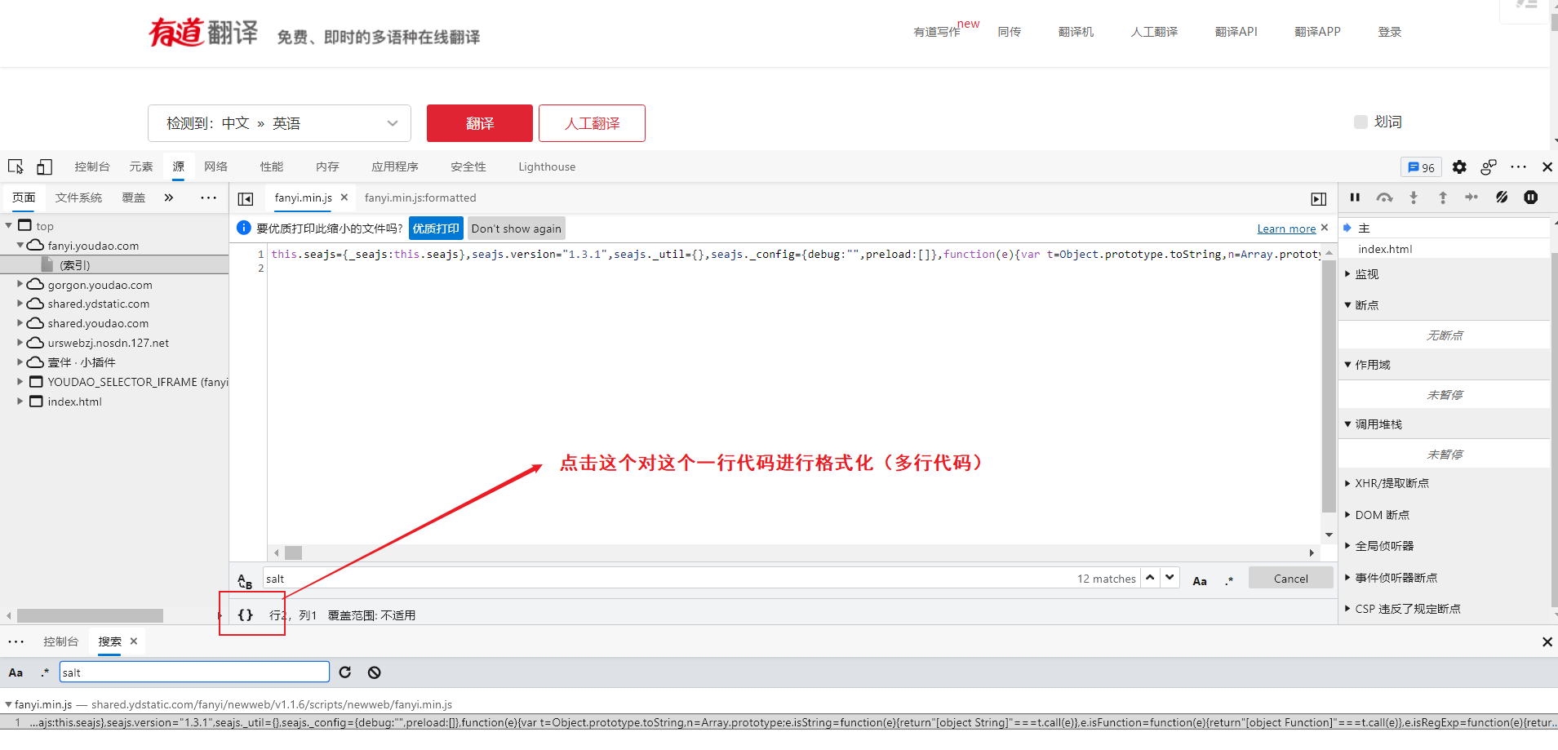Deactivate all breakpoints icon
The image size is (1558, 750).
click(1502, 197)
